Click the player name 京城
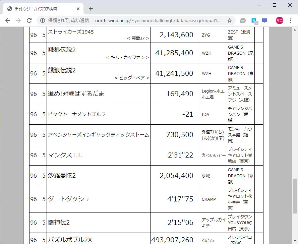 206,176
